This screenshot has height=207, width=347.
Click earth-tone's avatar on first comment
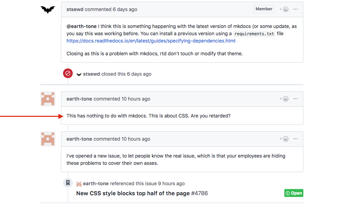pos(48,99)
